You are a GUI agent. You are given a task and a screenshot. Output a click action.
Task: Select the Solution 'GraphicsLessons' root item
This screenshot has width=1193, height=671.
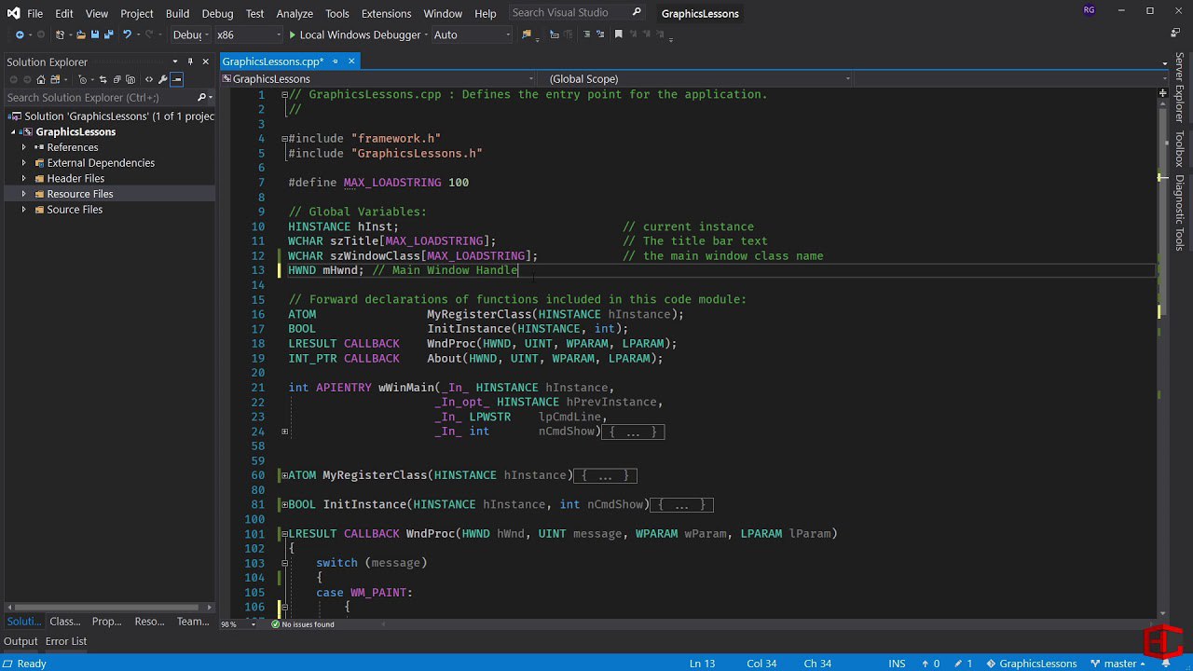[x=111, y=116]
